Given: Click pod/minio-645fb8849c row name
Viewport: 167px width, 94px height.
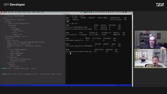Looking at the screenshot, I should tap(76, 27).
